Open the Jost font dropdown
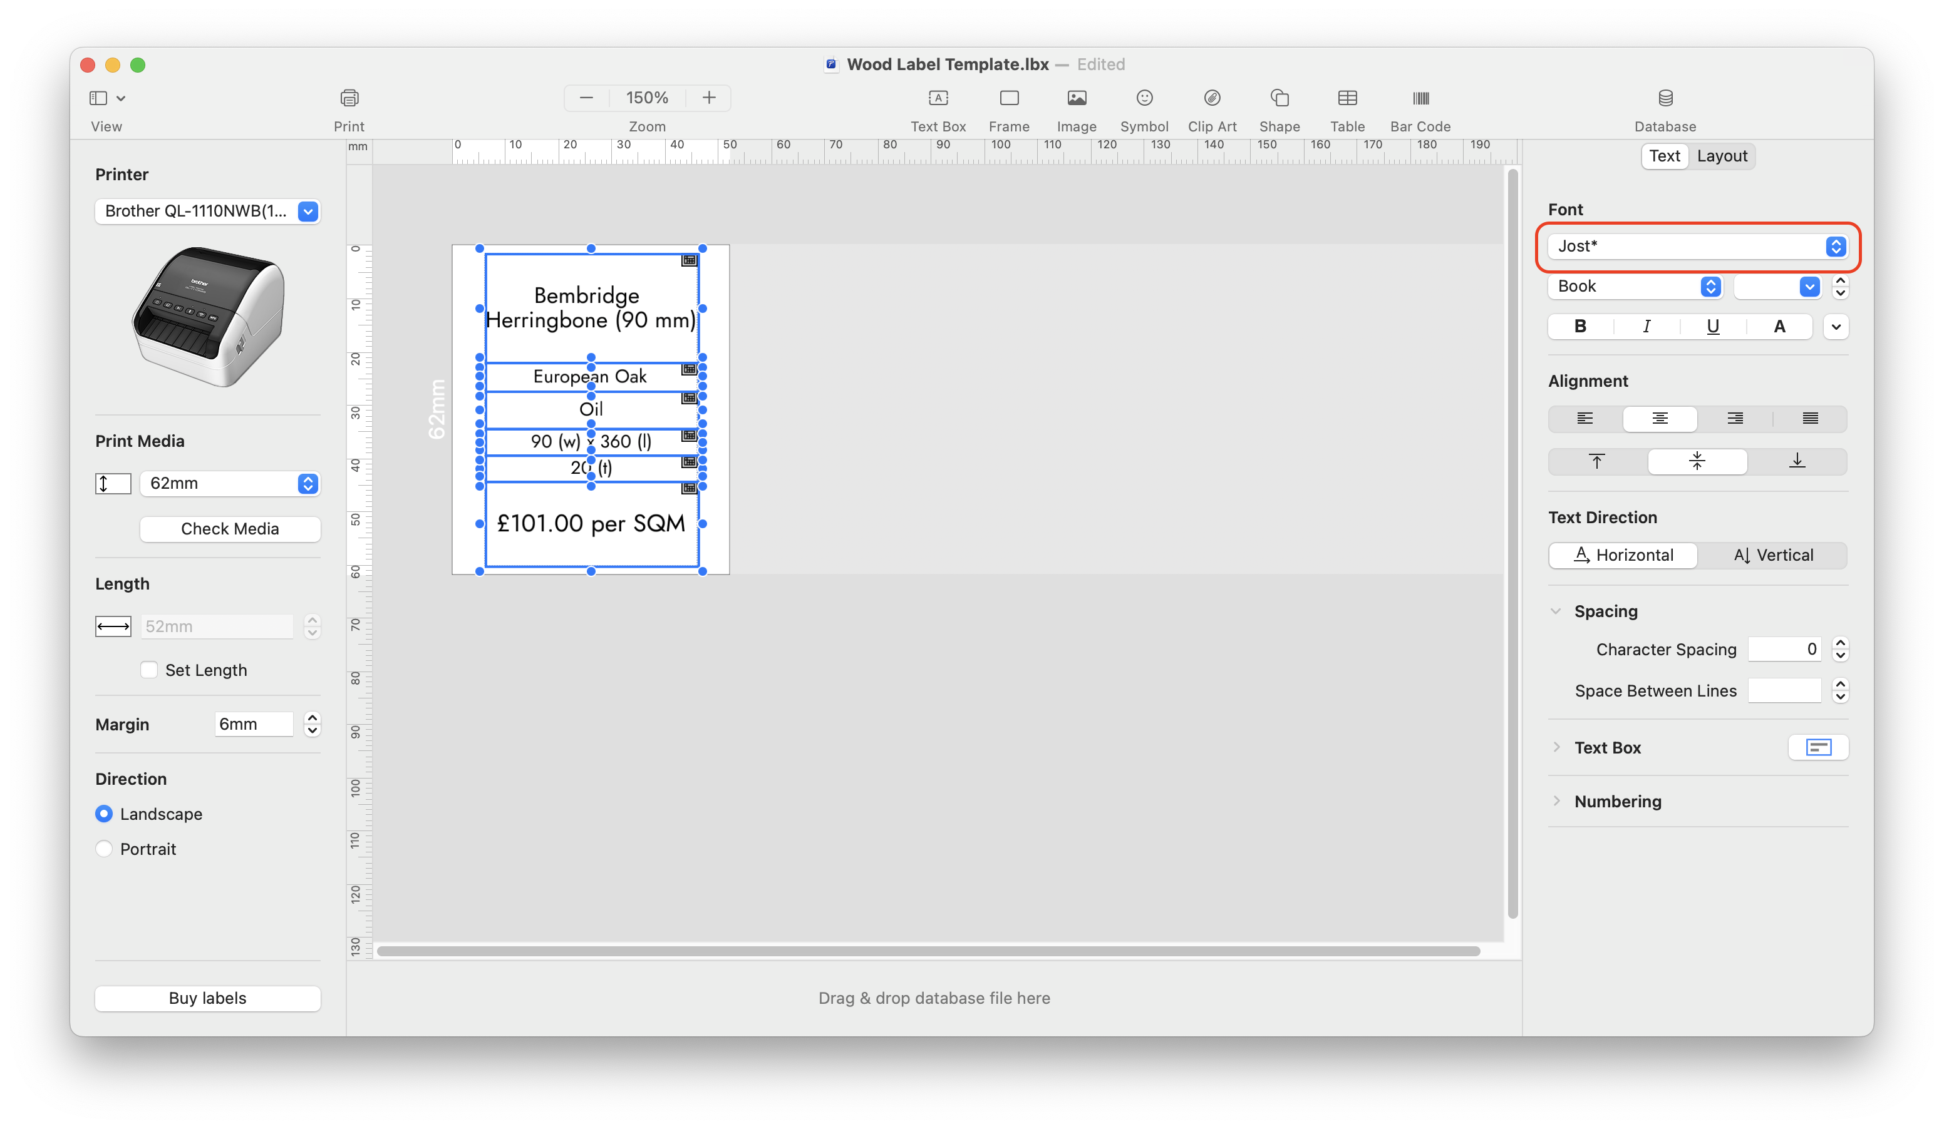 pos(1697,246)
